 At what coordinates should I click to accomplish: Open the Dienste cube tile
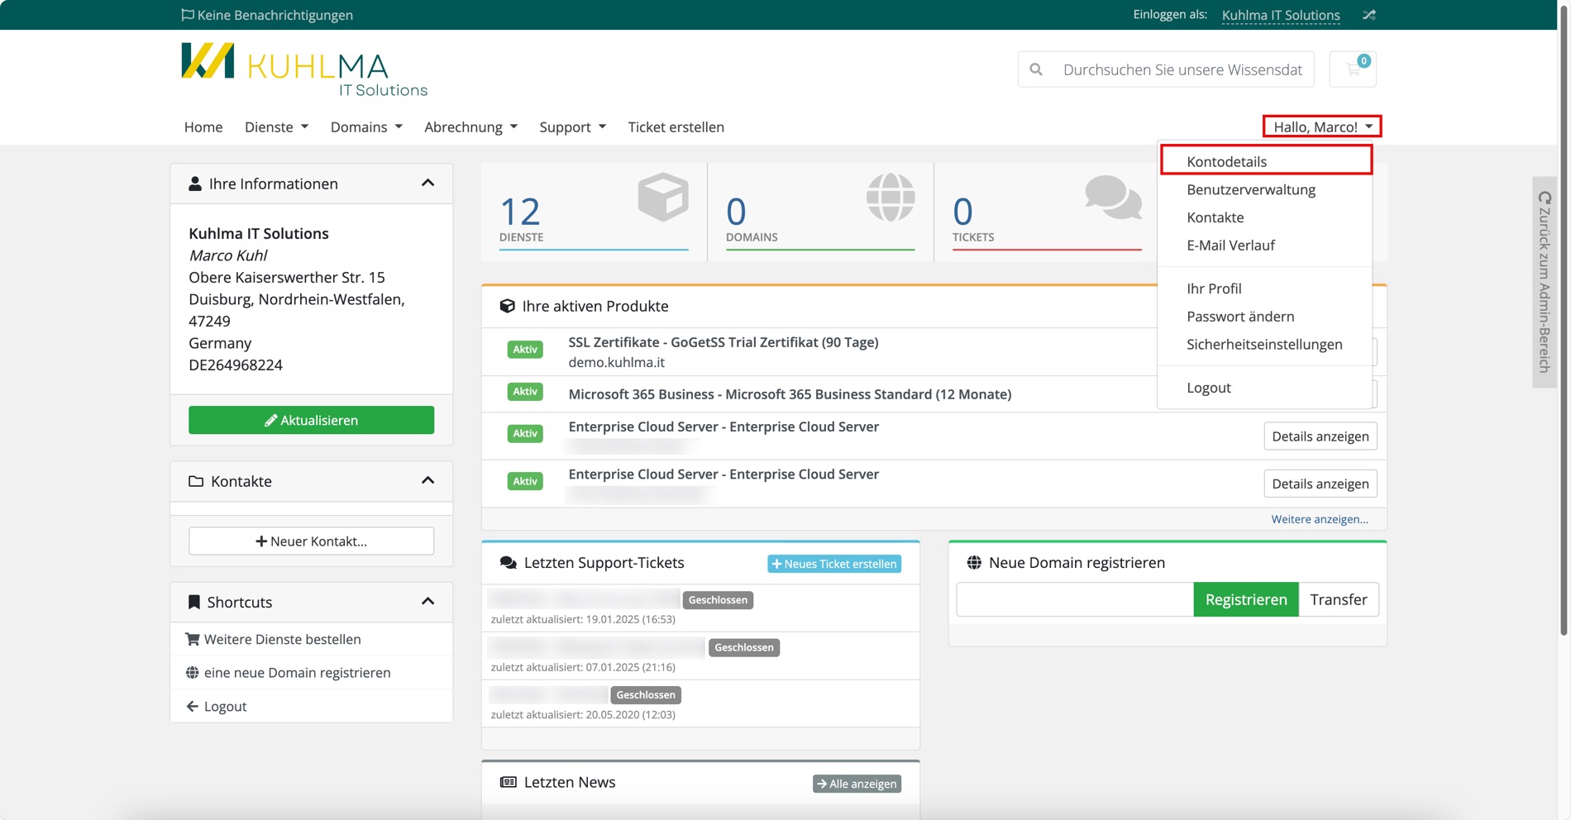(594, 212)
